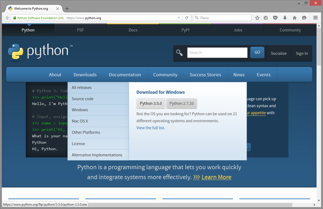Close the Welcome to Python.org tab
The width and height of the screenshot is (323, 209).
58,9
